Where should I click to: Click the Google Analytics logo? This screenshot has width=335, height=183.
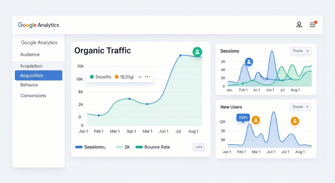39,25
